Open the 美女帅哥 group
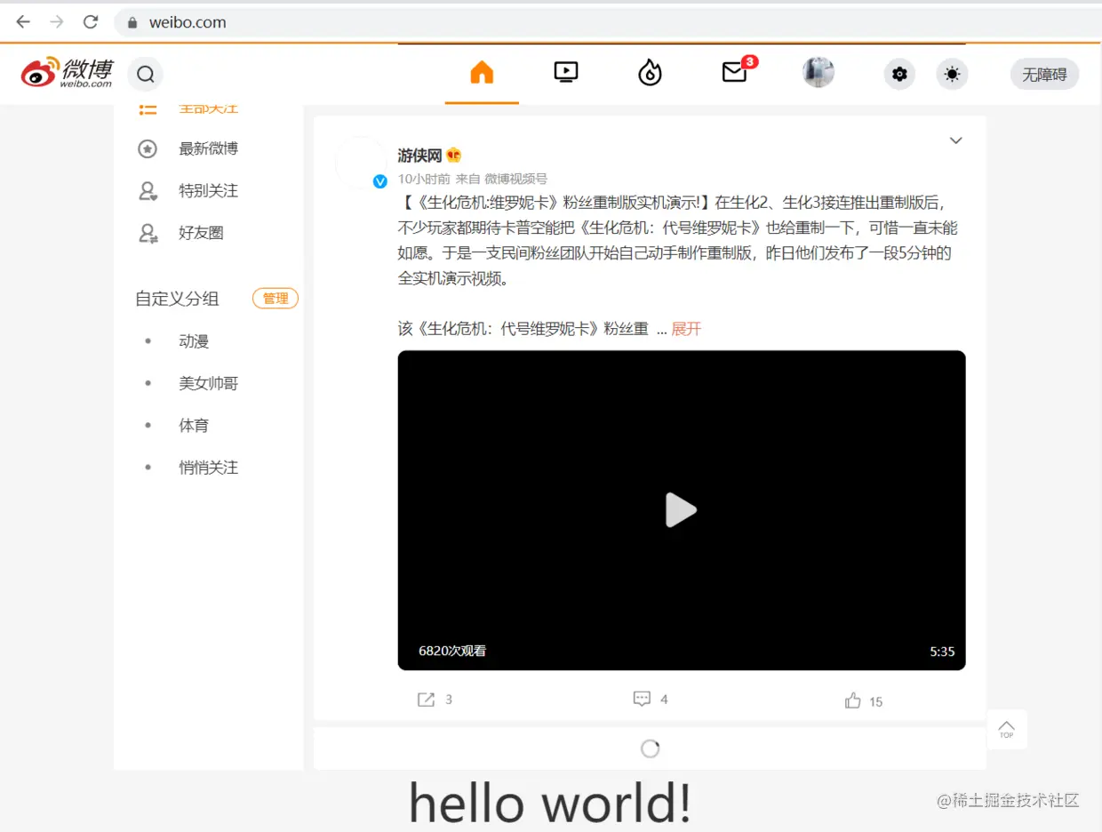The image size is (1102, 832). tap(209, 383)
